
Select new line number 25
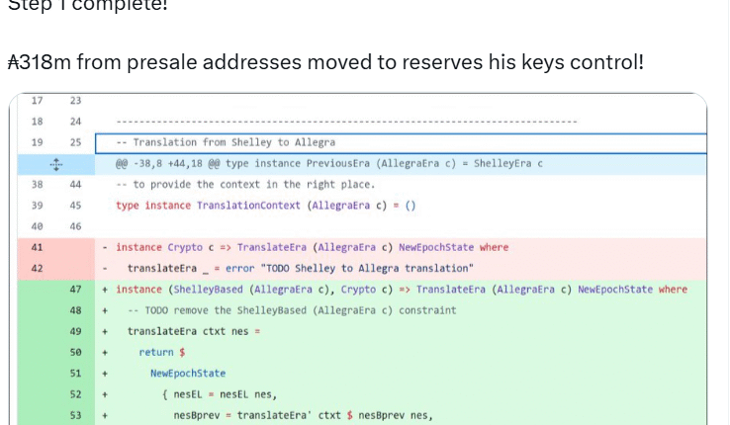(x=75, y=142)
